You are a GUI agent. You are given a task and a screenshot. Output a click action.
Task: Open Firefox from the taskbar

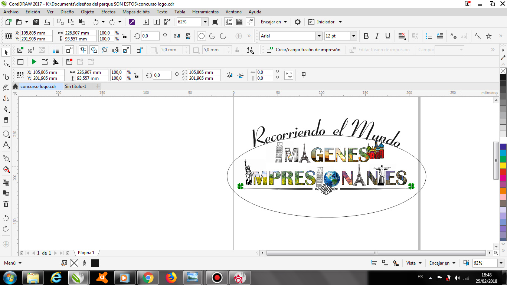point(171,277)
